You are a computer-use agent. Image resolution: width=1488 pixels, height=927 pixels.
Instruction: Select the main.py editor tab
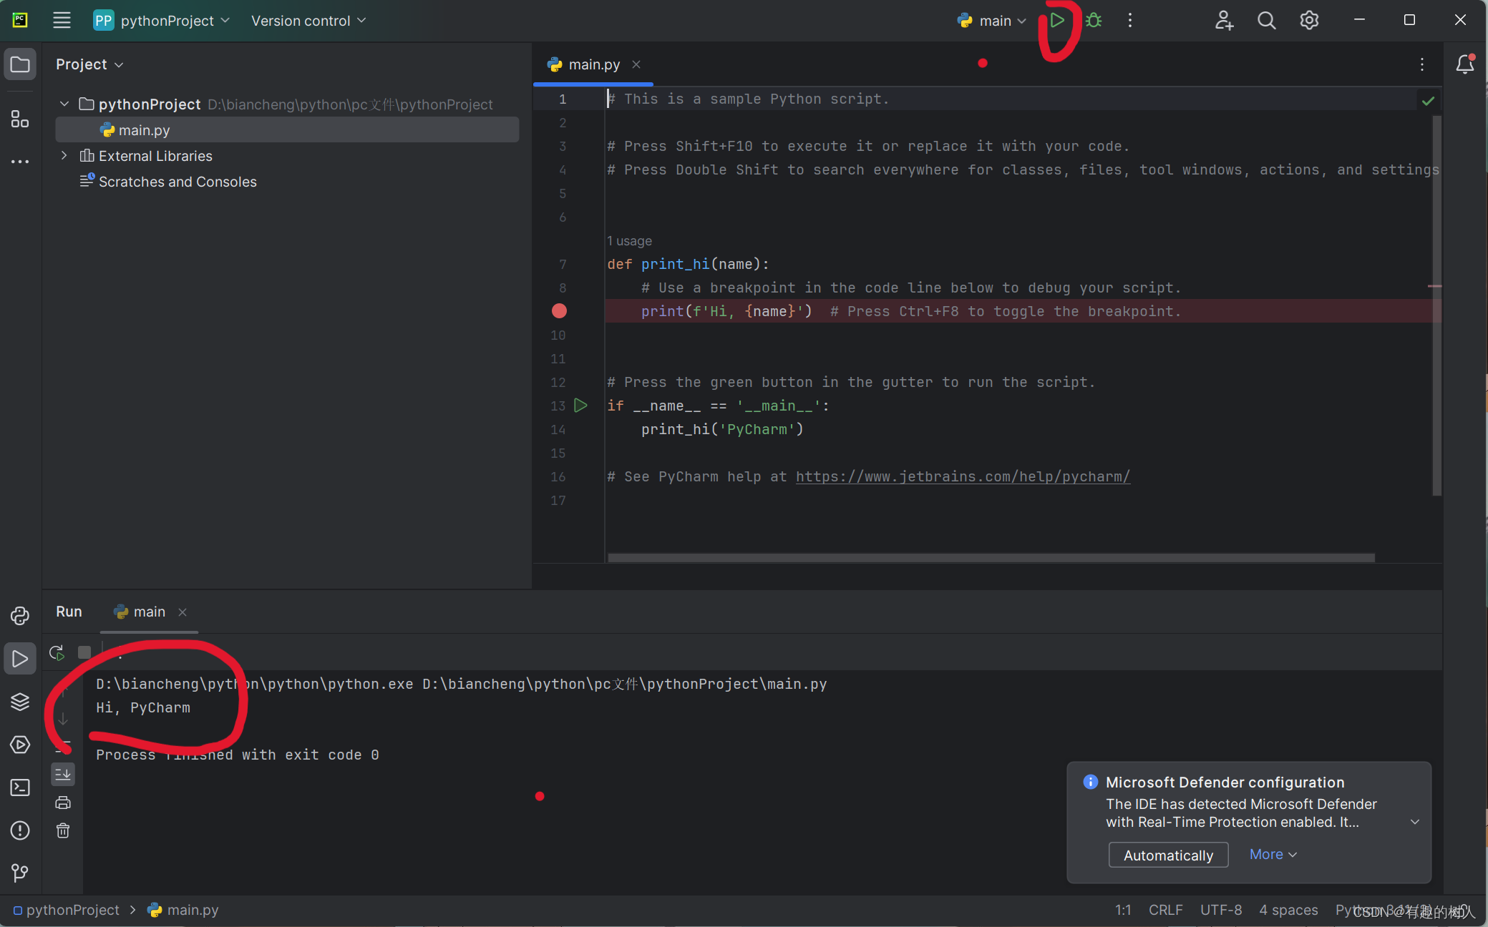[594, 64]
